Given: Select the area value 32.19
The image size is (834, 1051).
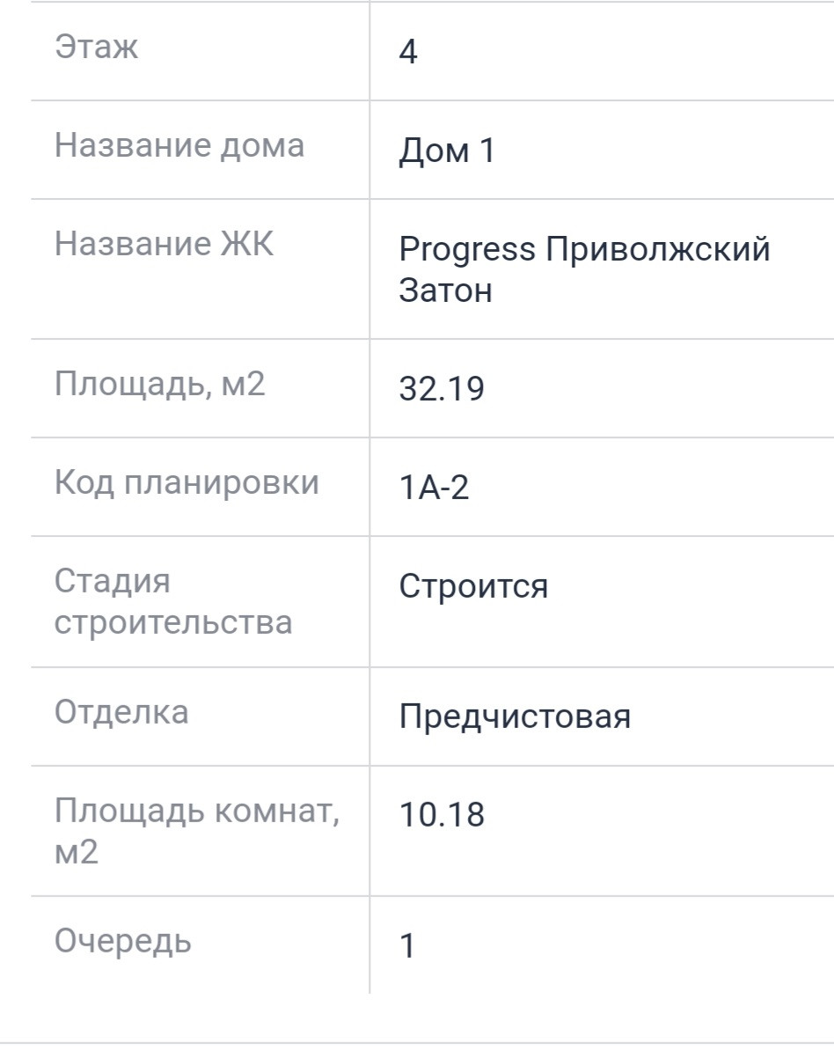Looking at the screenshot, I should (442, 390).
